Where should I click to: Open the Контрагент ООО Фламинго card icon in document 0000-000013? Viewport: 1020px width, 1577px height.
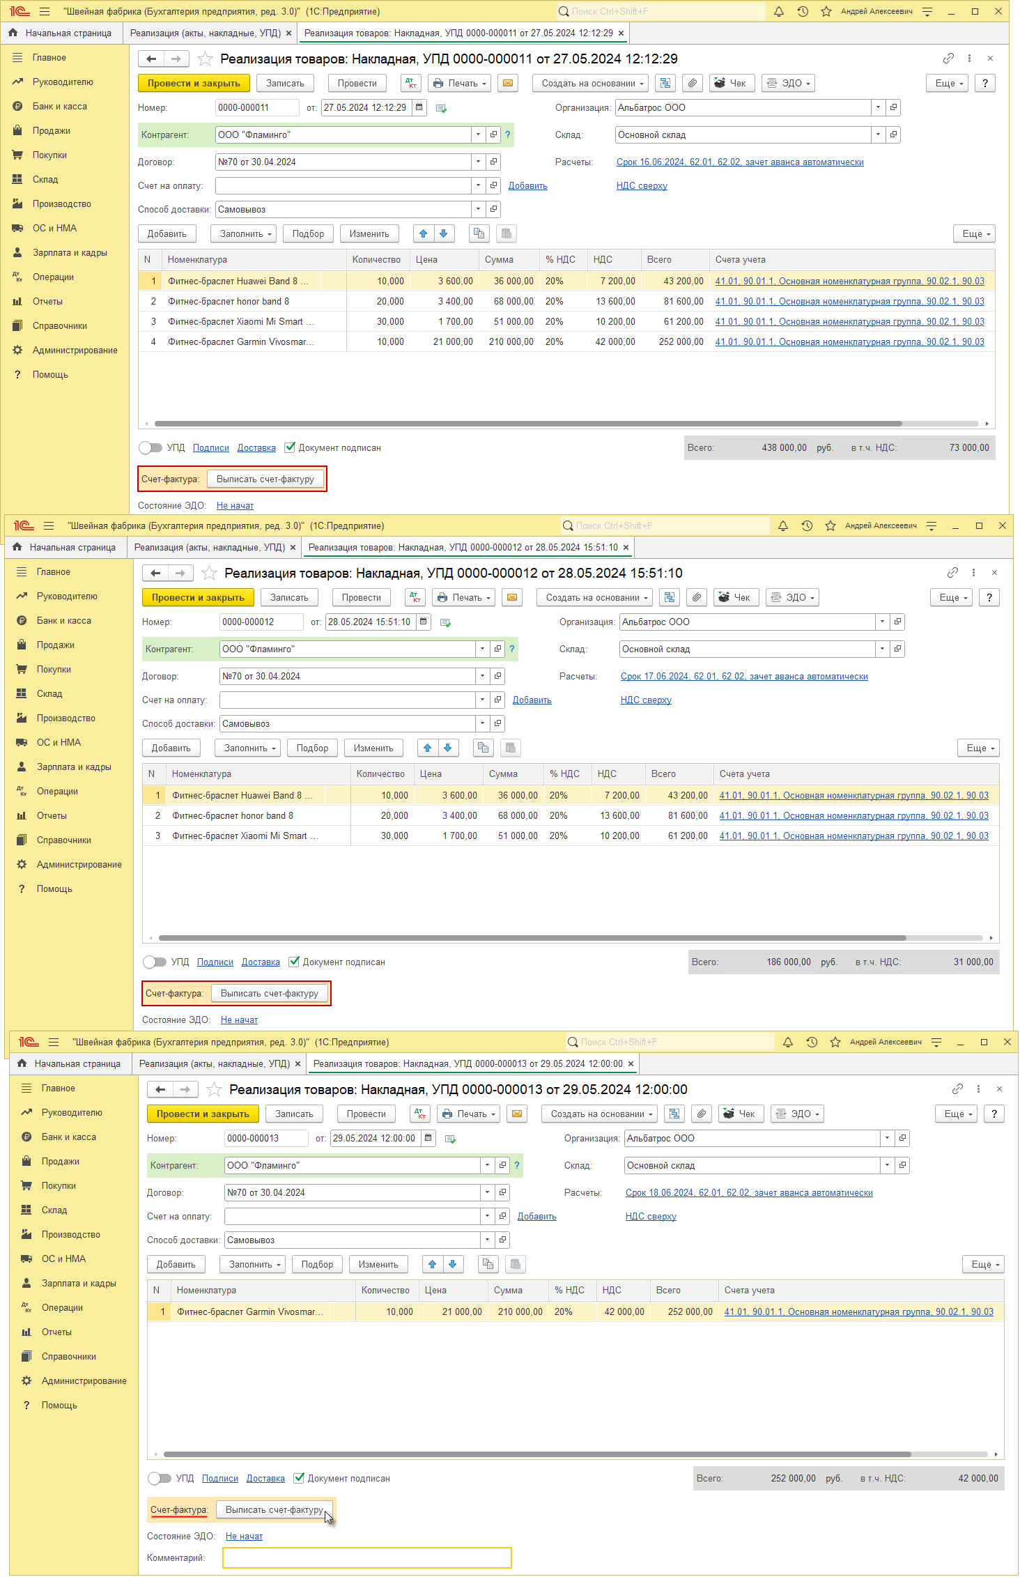(x=502, y=1165)
